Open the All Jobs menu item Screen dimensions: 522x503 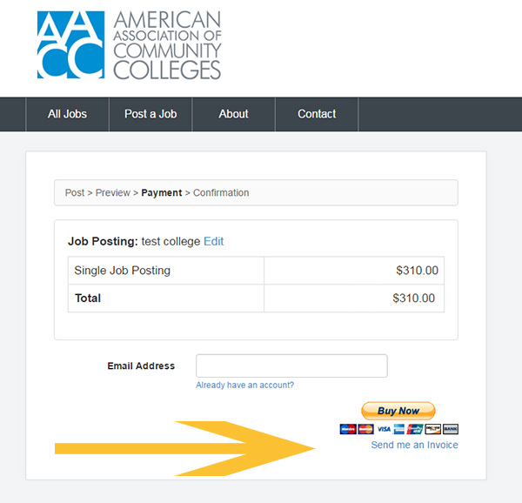tap(67, 114)
